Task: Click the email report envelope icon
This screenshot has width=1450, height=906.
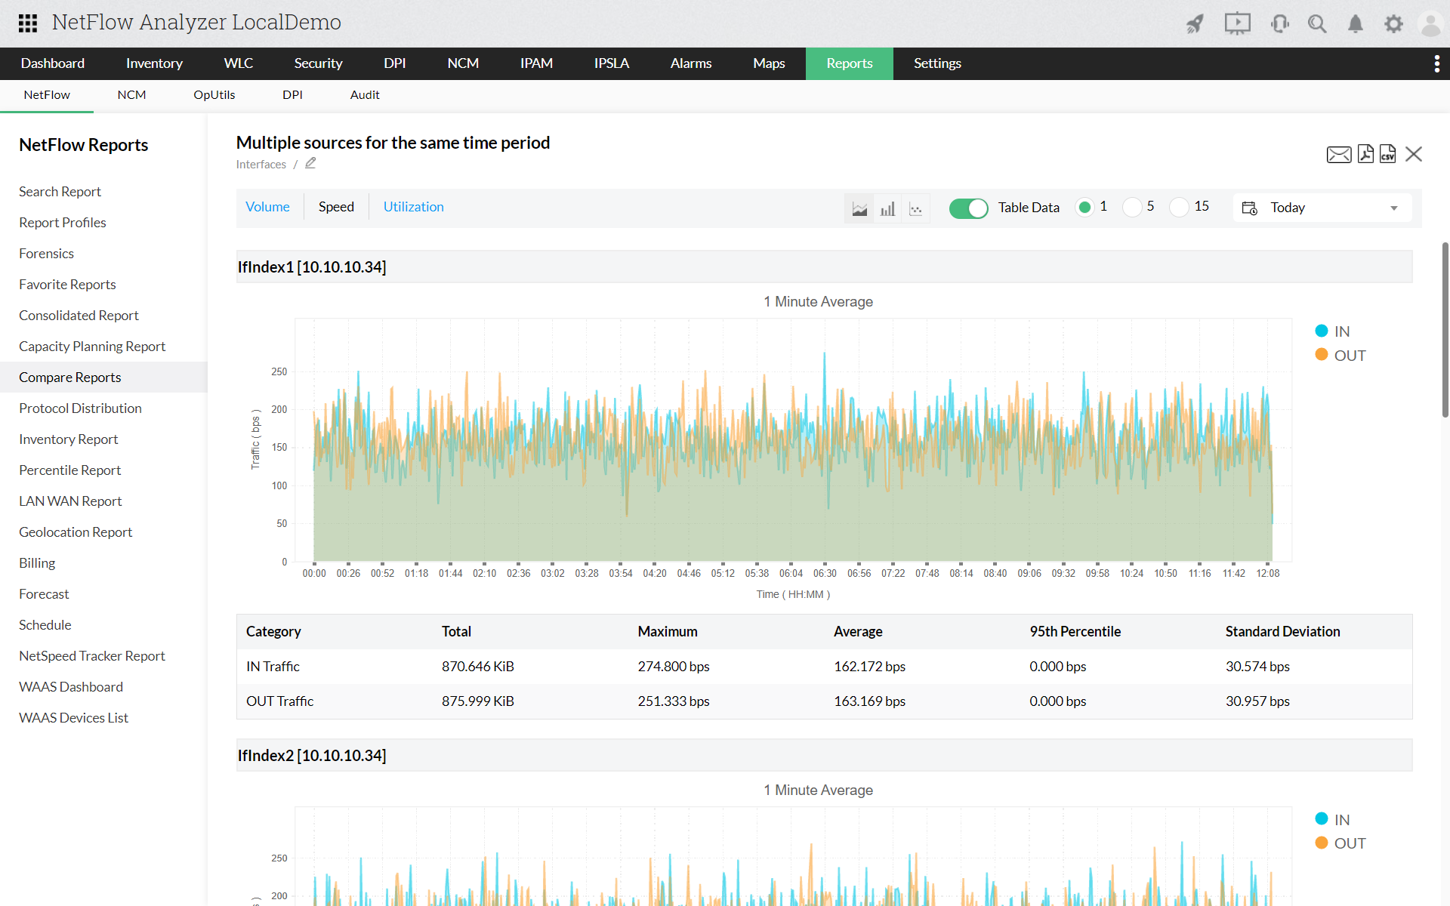Action: [x=1338, y=155]
